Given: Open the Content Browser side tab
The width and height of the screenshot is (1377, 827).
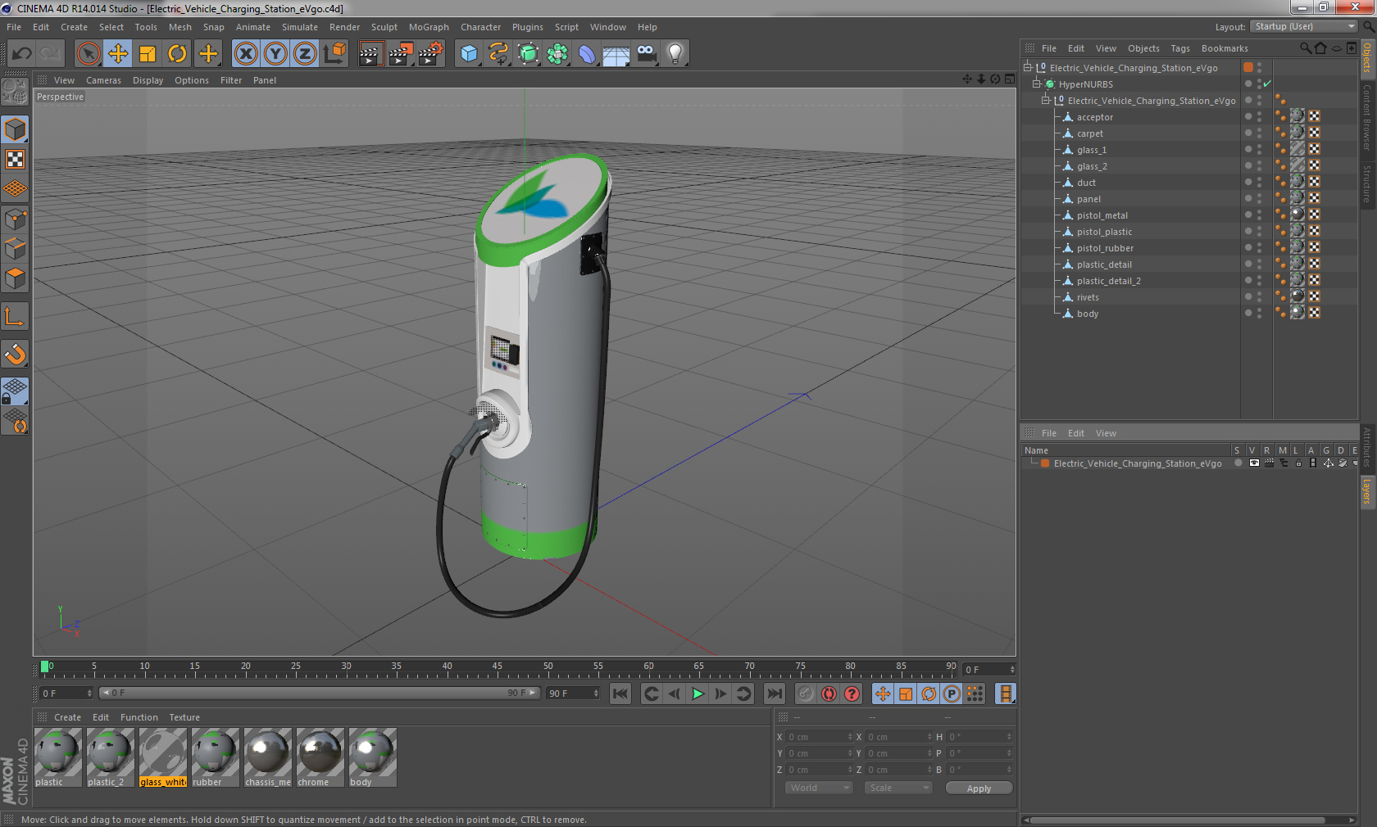Looking at the screenshot, I should coord(1367,116).
